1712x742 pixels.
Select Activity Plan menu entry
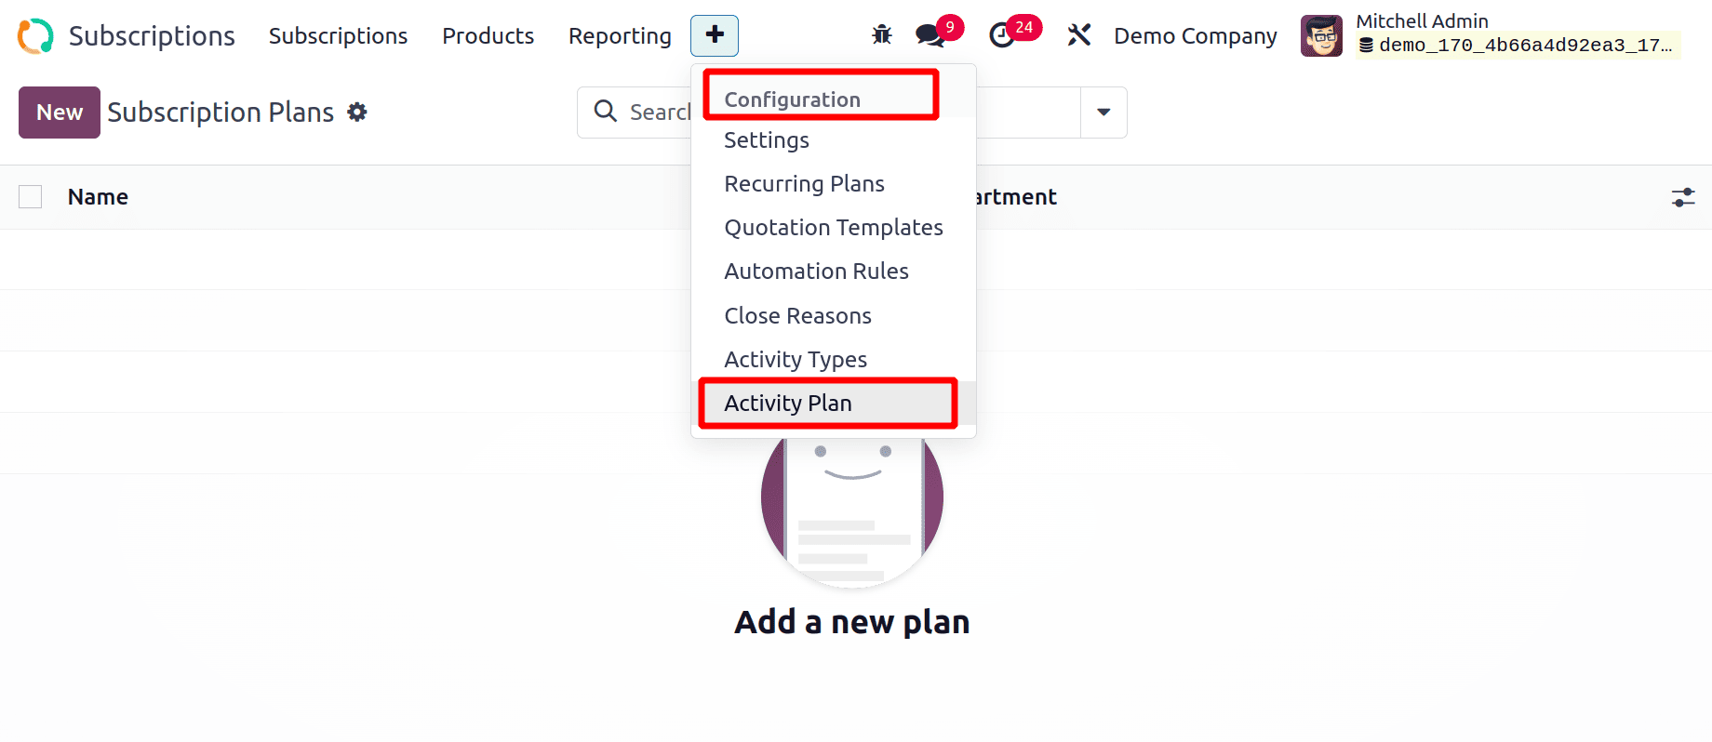click(788, 404)
